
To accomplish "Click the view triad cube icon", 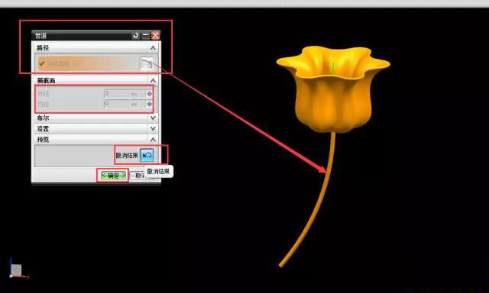I will click(15, 269).
